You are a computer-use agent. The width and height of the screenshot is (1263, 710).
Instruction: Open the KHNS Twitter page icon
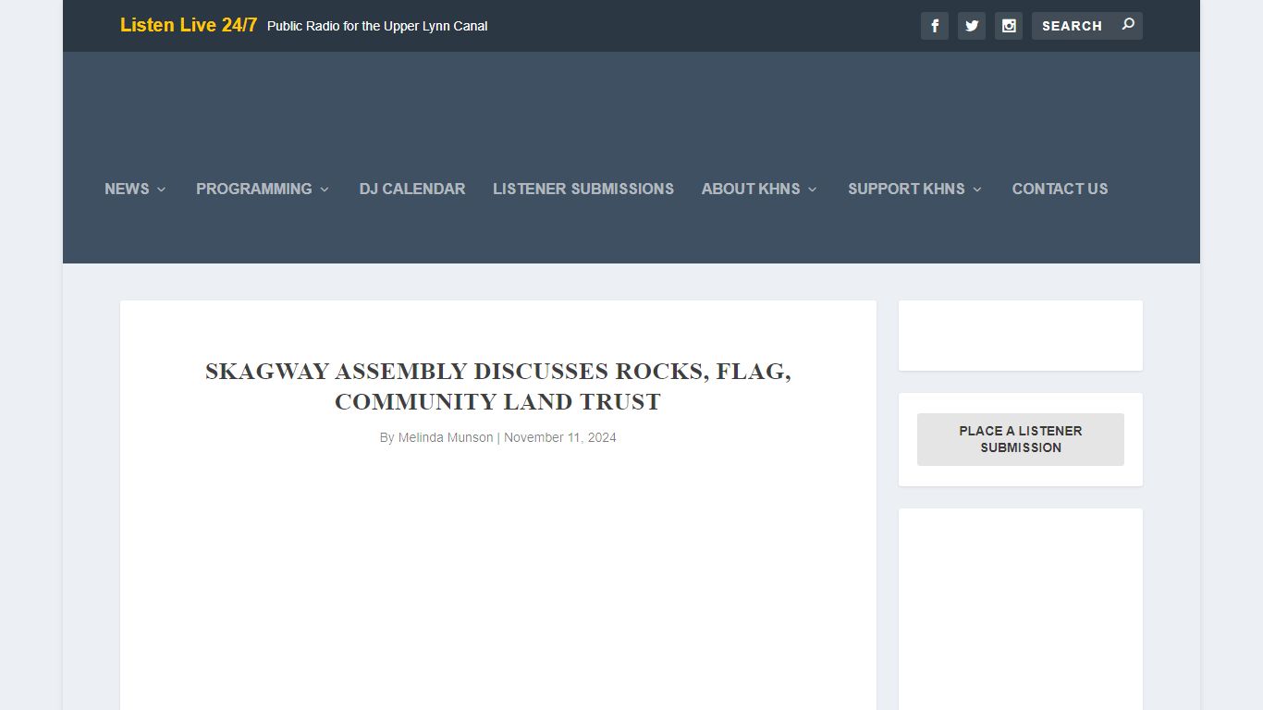click(x=972, y=26)
